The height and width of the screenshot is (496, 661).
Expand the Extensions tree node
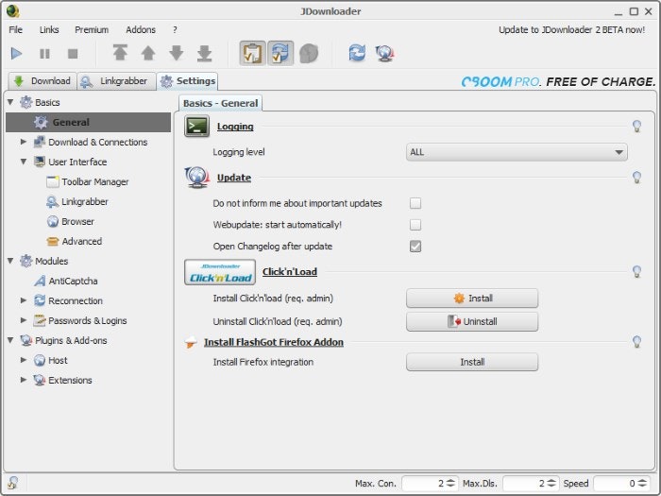tap(24, 380)
